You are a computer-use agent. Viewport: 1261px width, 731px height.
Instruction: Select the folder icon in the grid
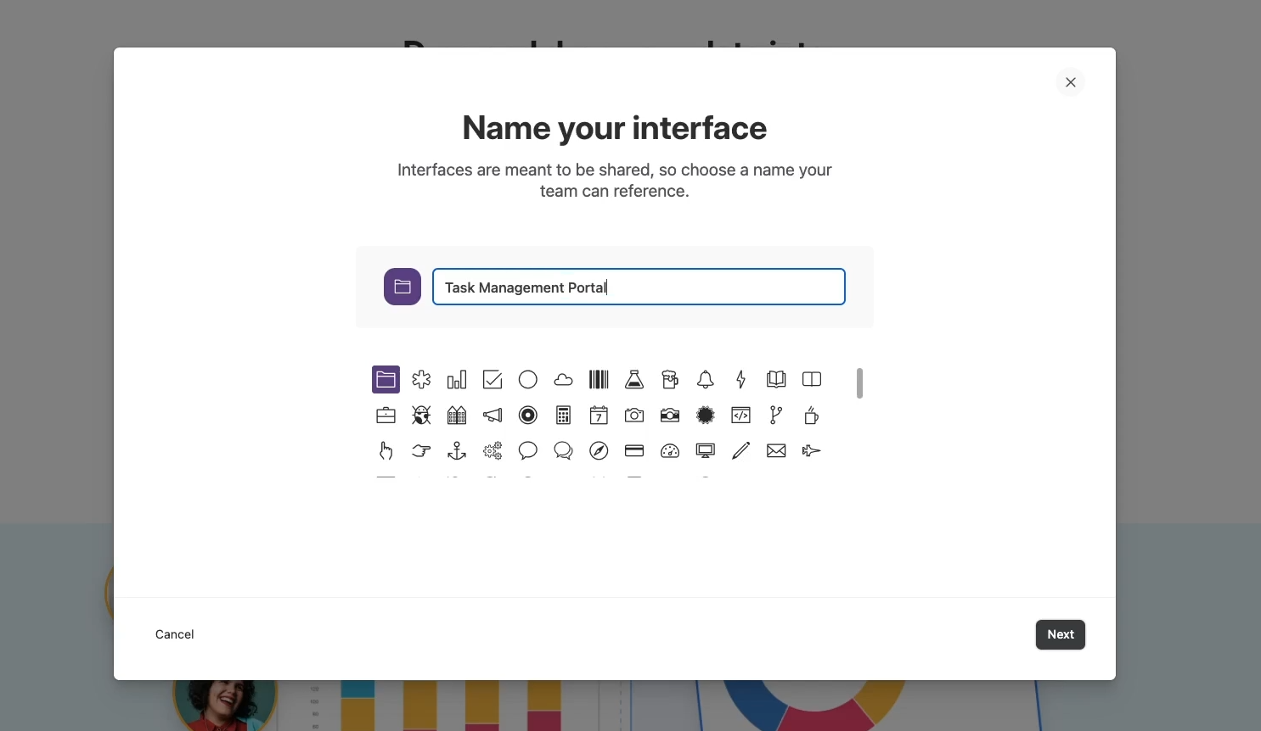(386, 380)
